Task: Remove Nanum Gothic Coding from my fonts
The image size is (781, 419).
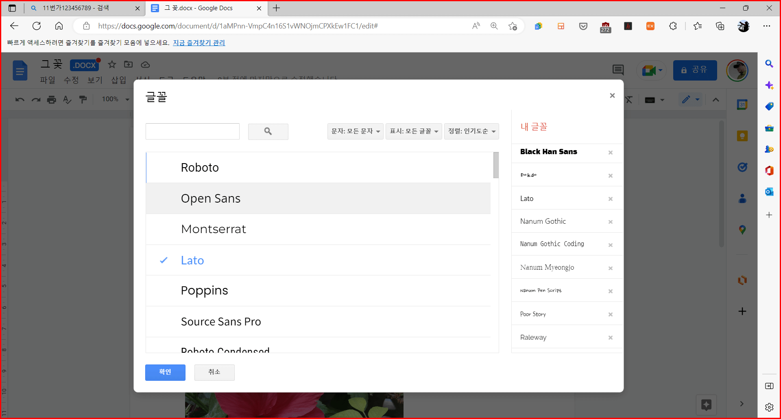Action: [611, 245]
